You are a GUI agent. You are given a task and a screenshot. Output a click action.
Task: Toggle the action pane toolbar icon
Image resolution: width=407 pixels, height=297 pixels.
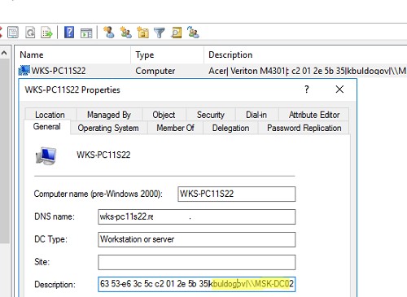86,33
